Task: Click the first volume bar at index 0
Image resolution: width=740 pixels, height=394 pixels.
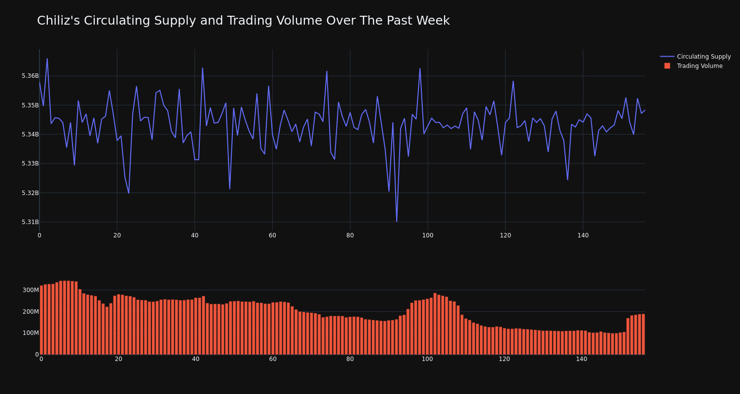Action: [x=41, y=320]
